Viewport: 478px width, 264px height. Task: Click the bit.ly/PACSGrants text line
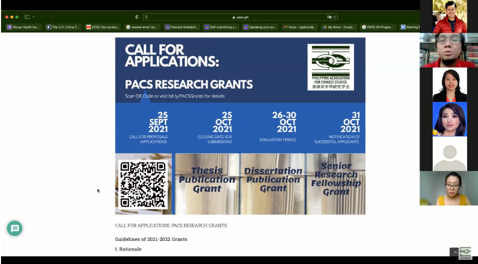pyautogui.click(x=175, y=96)
